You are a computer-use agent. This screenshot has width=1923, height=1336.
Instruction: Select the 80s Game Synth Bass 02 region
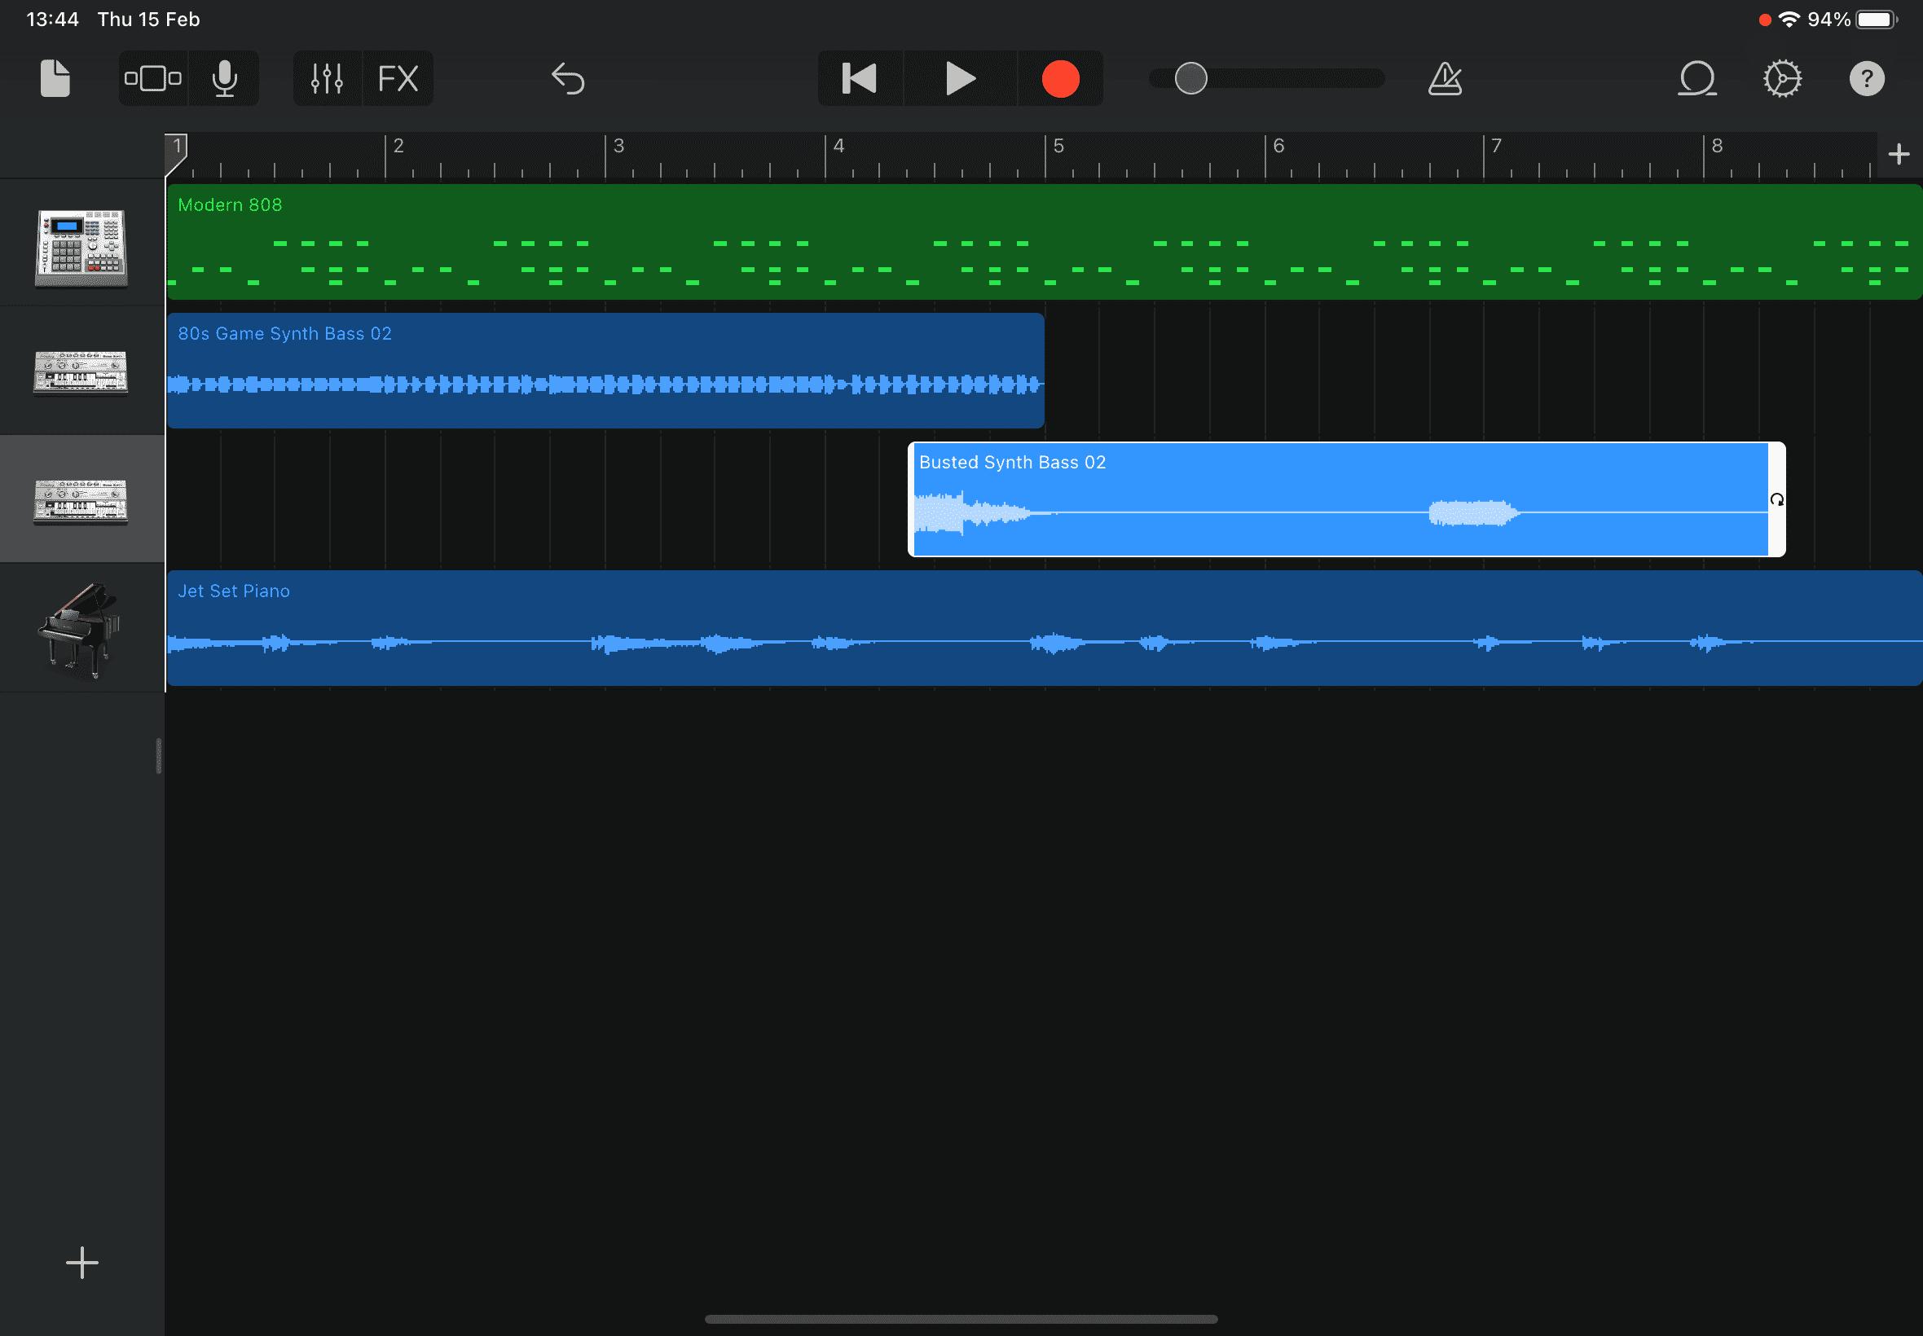pyautogui.click(x=605, y=371)
